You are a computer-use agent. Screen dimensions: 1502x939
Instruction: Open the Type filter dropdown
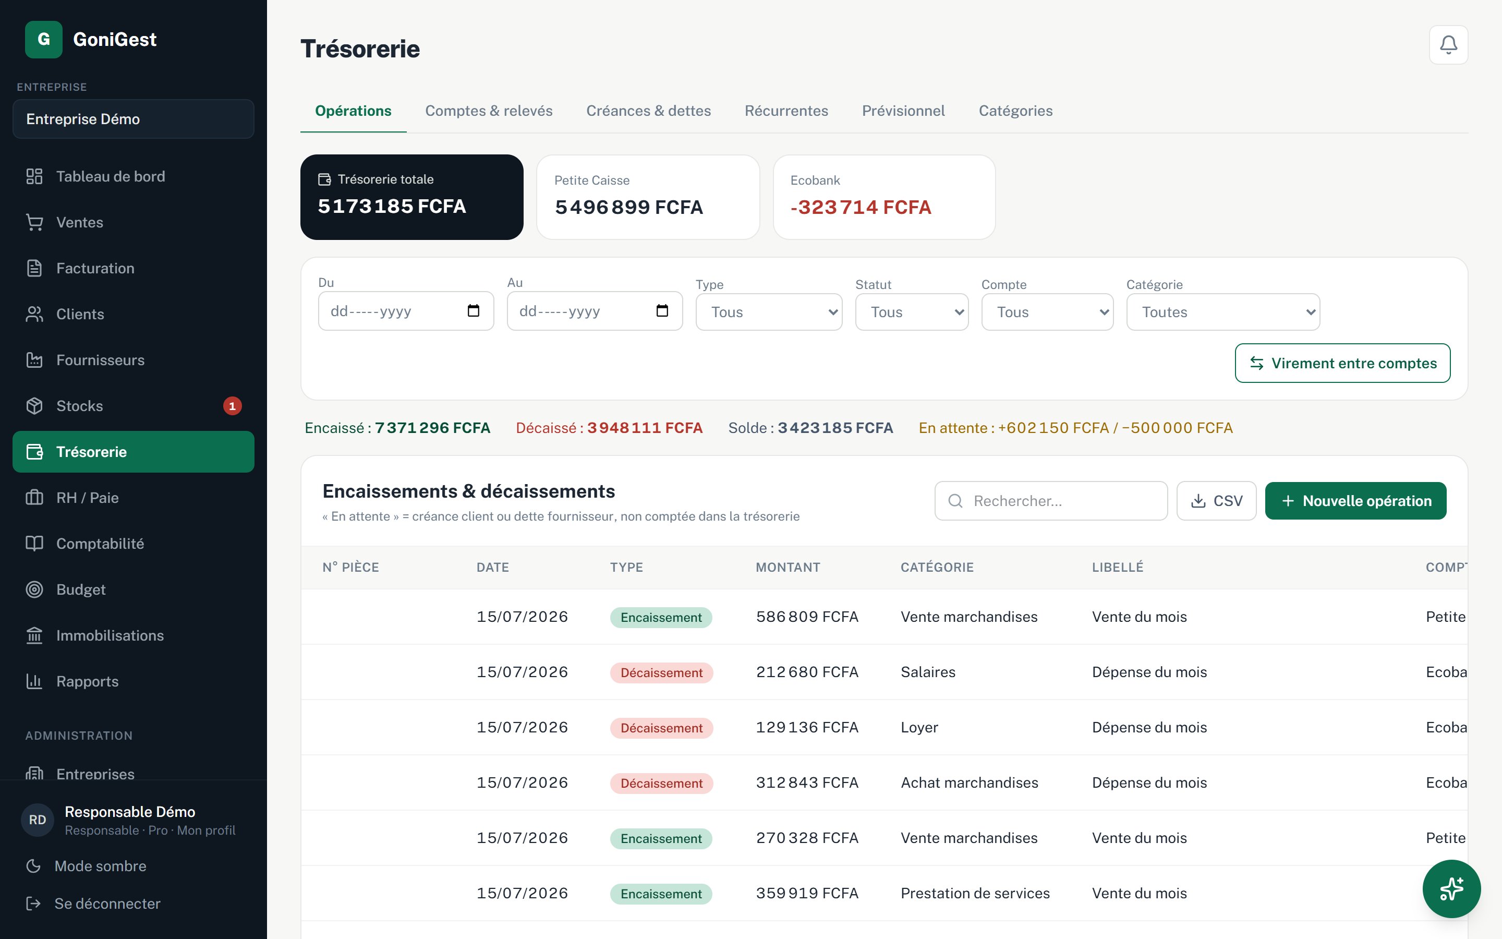pos(768,312)
